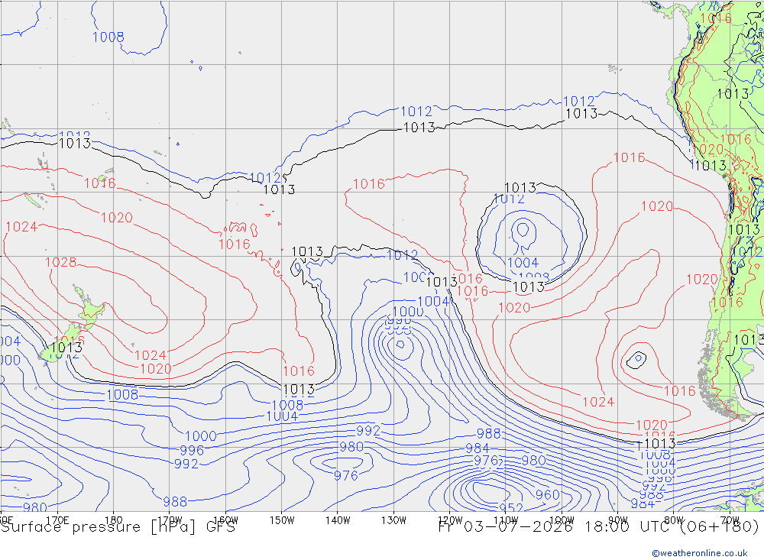The height and width of the screenshot is (560, 764).
Task: Click New Zealand's North Island on map
Action: [x=89, y=308]
